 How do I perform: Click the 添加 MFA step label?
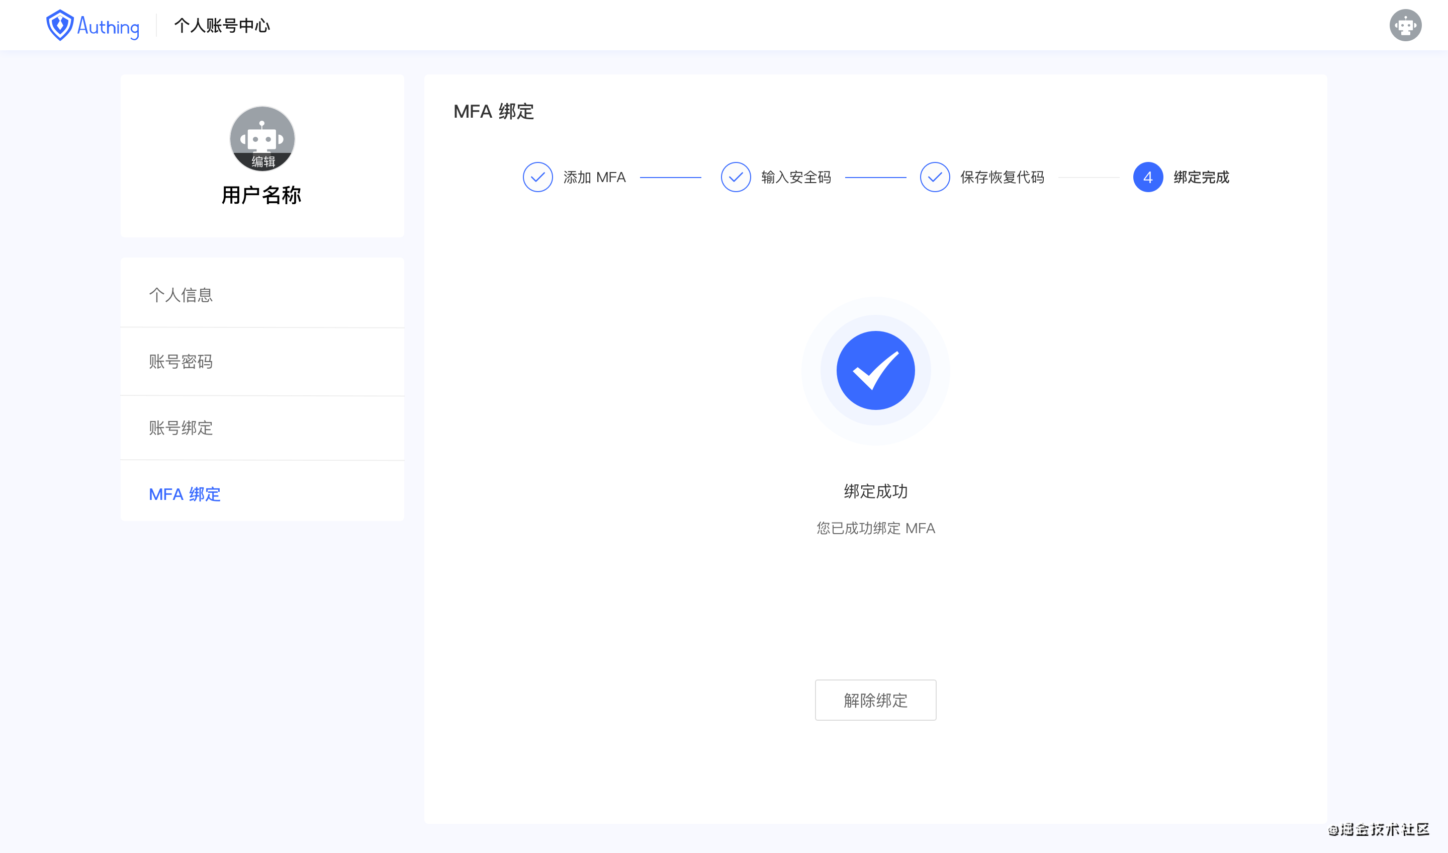click(x=594, y=177)
